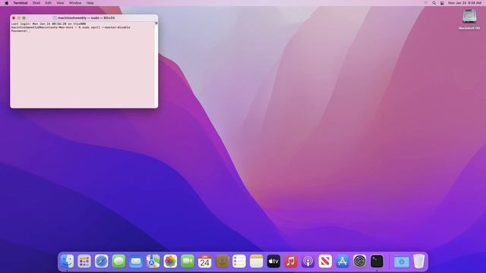This screenshot has height=273, width=486.
Task: Open the Window menu
Action: [75, 3]
